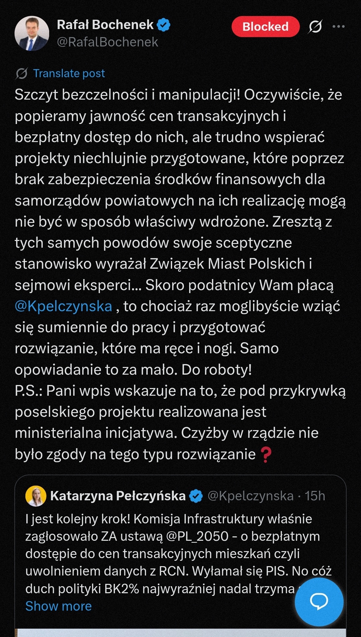361x637 pixels.
Task: Open the @RafalBochenek handle
Action: click(x=107, y=42)
